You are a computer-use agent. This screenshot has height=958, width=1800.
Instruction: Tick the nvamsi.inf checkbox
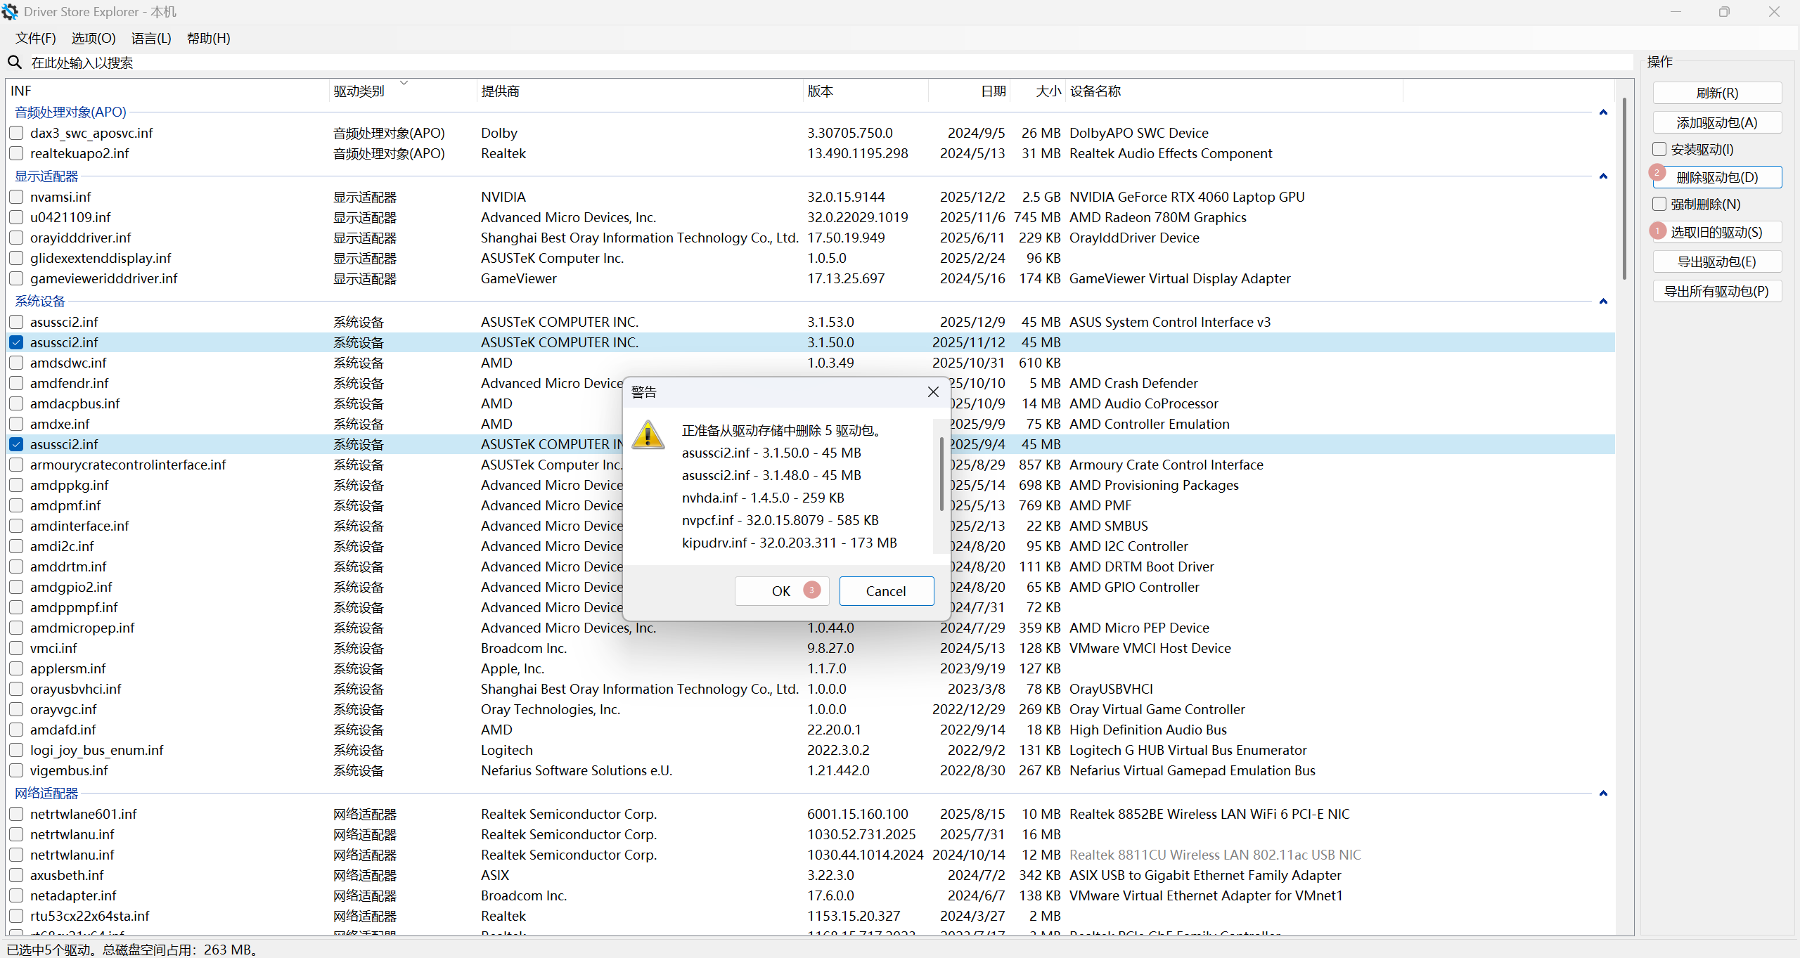click(16, 197)
